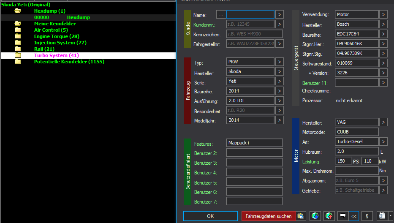The image size is (394, 223).
Task: Click the Benutzer 2 input field
Action: (x=255, y=152)
